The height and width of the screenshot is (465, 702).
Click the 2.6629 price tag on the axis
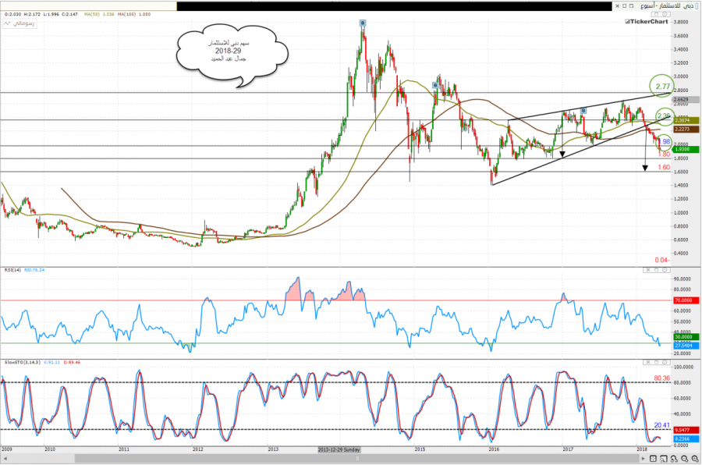(686, 100)
